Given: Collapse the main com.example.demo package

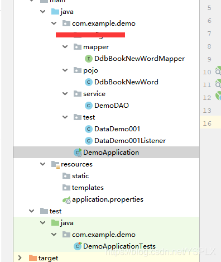Looking at the screenshot, I should pos(54,23).
